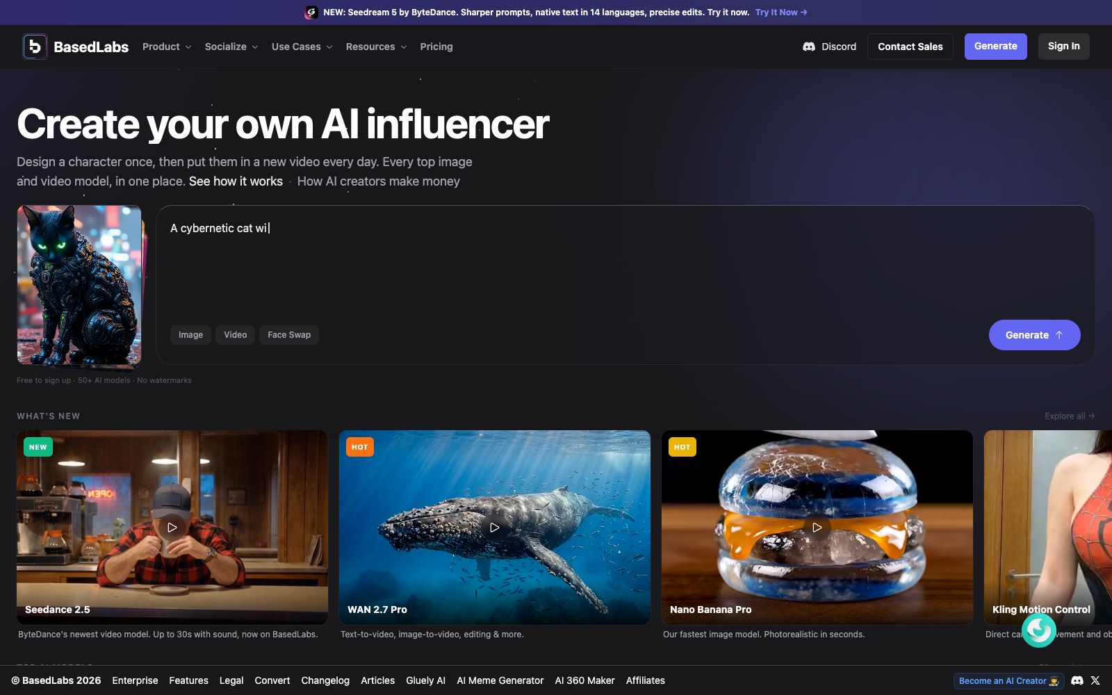Open Affiliates footer link
The image size is (1112, 695).
click(646, 680)
